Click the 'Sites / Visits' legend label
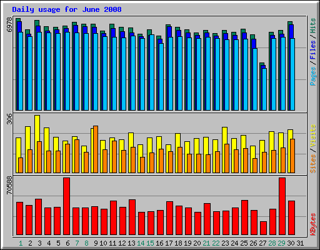Image resolution: width=320 pixels, height=250 pixels. click(x=312, y=149)
